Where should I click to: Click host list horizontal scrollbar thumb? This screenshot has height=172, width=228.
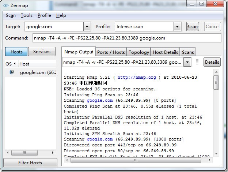(x=24, y=153)
